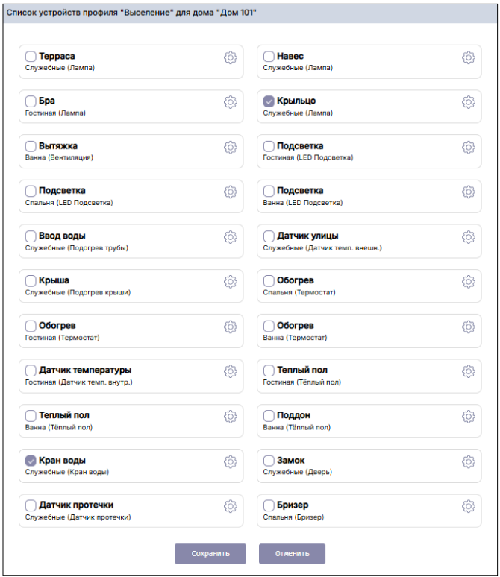Open settings for Ввод воды device

tap(231, 237)
